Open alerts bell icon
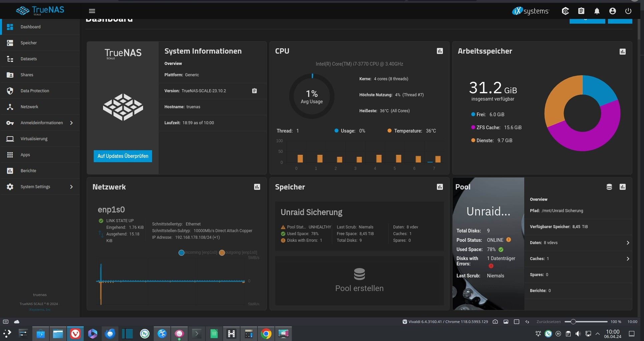This screenshot has width=644, height=341. (597, 11)
